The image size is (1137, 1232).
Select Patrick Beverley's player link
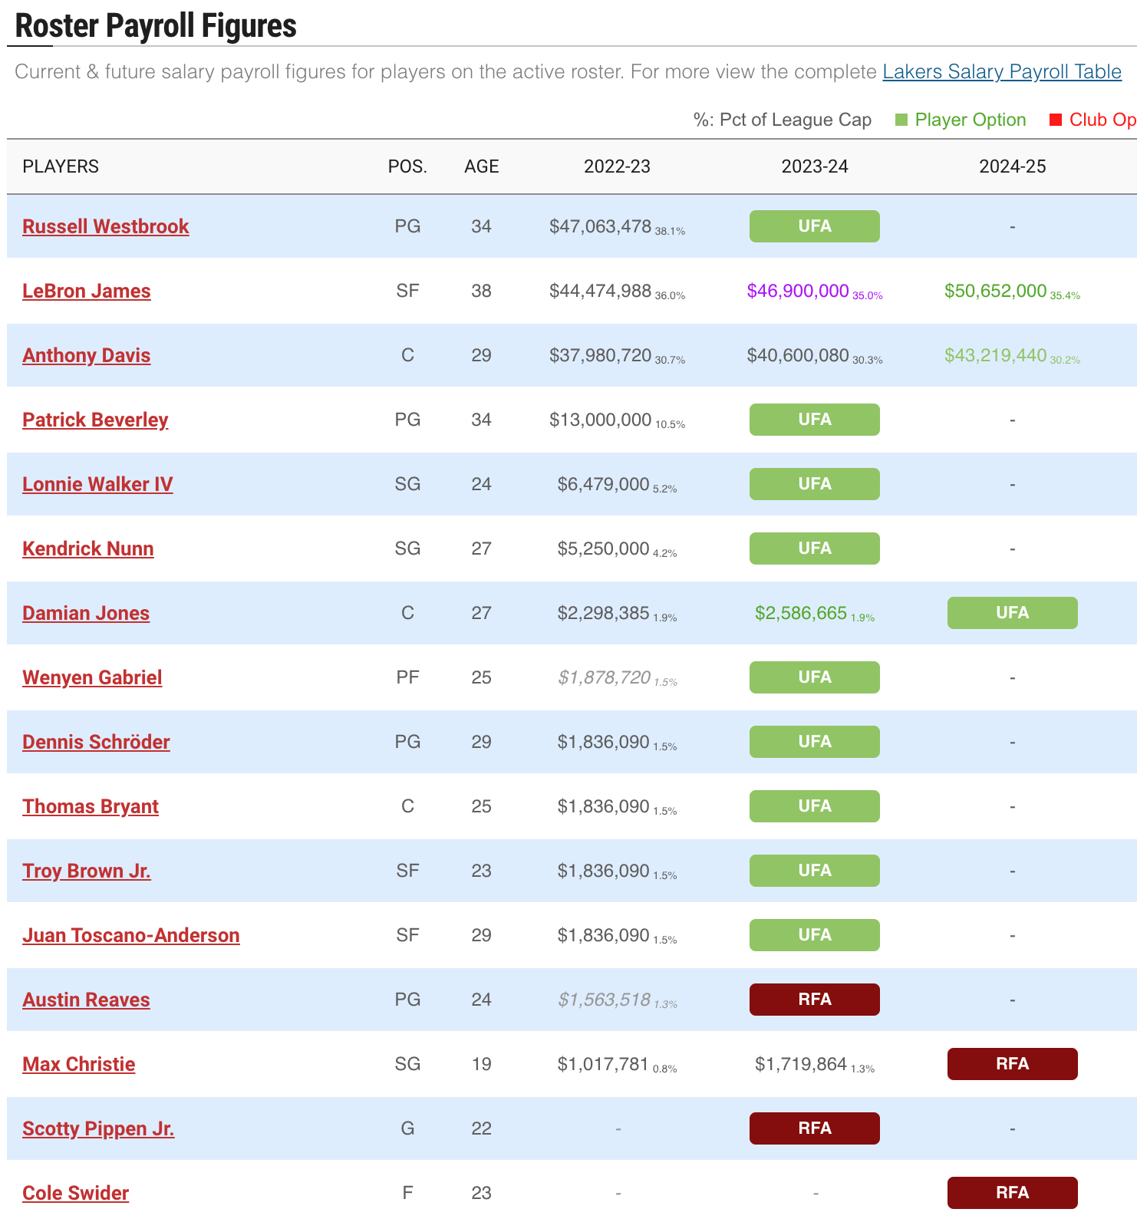[95, 420]
